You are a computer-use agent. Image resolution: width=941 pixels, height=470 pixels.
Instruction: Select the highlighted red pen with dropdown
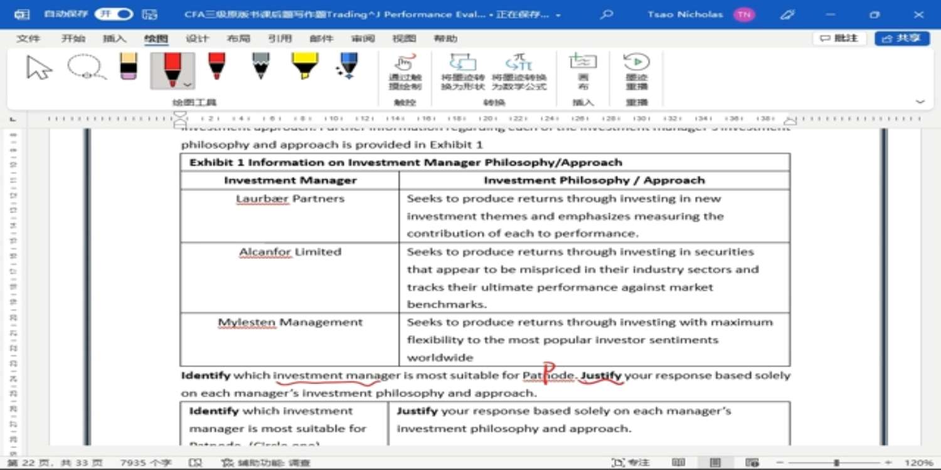(x=173, y=70)
